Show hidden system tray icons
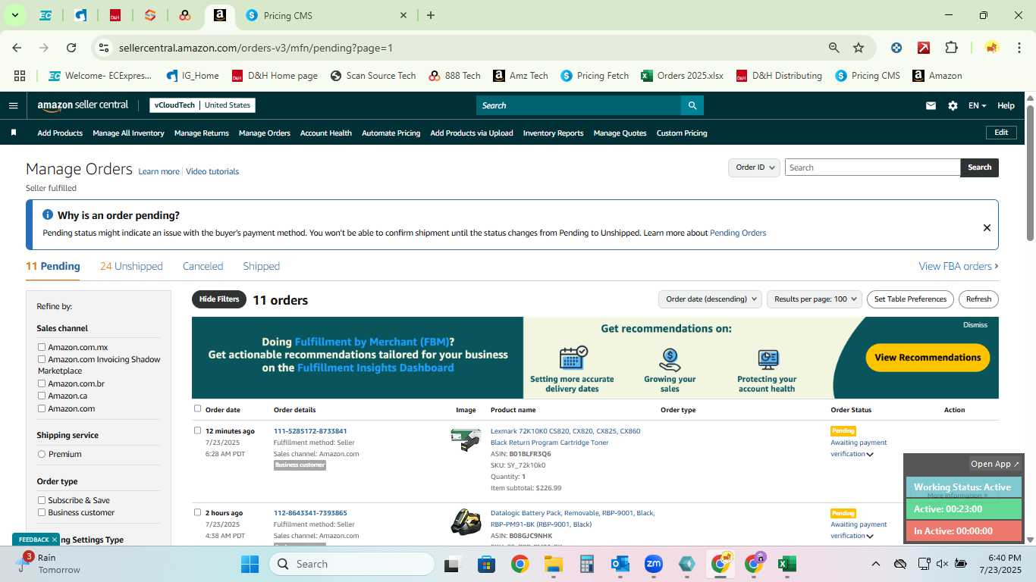Screen dimensions: 1036x582 [x=875, y=564]
